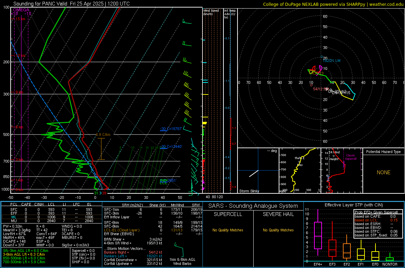Click the 'SHIP = 0.0' value
This screenshot has height=268, width=405.
(x=80, y=262)
